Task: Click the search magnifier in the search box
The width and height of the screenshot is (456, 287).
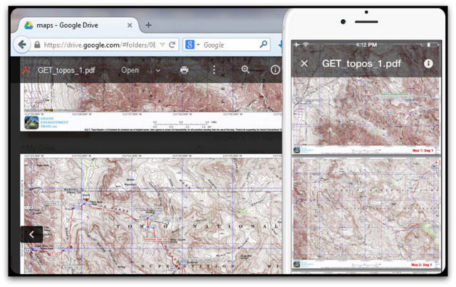Action: pos(264,44)
